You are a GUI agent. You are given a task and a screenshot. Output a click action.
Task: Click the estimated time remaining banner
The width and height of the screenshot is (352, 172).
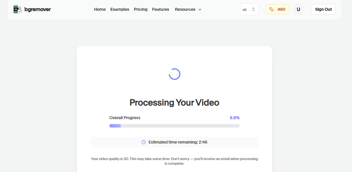(x=175, y=142)
